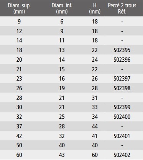Click the Diam. inf. (mm) column header
The width and height of the screenshot is (143, 160).
62,8
